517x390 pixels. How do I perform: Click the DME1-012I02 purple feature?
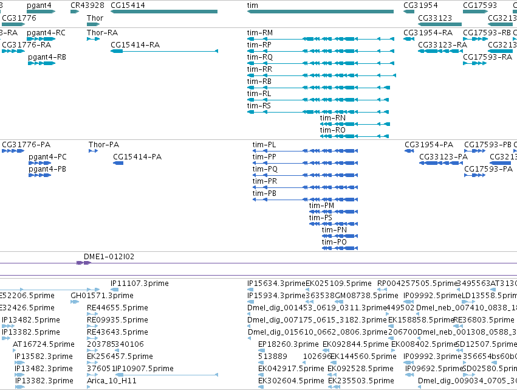tap(84, 263)
